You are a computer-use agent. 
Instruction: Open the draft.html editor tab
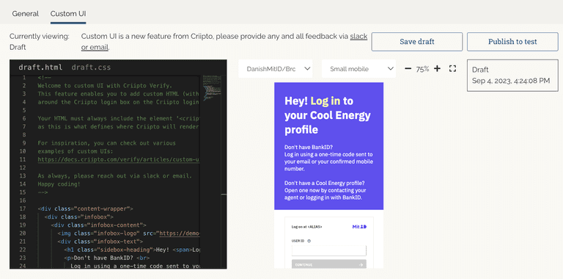tap(40, 68)
